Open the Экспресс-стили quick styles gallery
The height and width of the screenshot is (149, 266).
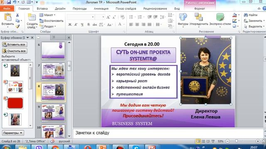[x=220, y=20]
